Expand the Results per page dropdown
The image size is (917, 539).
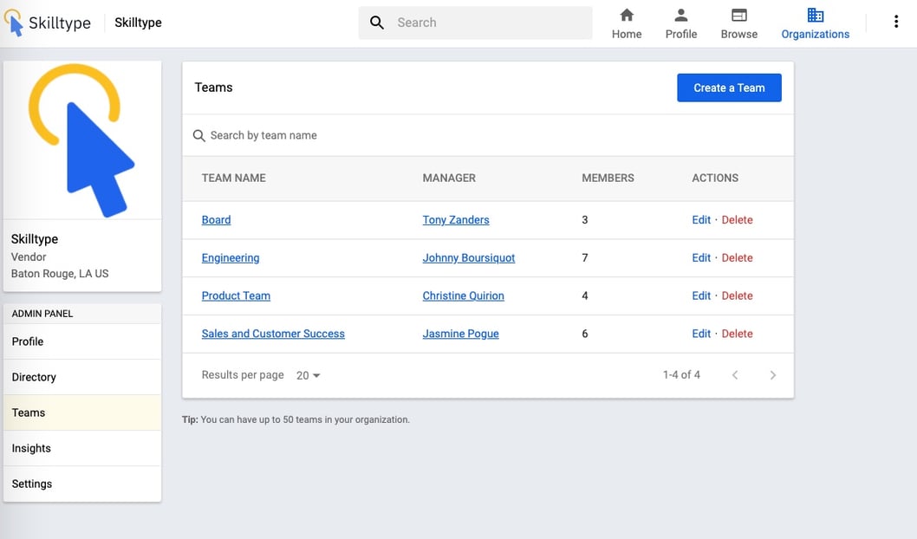309,375
